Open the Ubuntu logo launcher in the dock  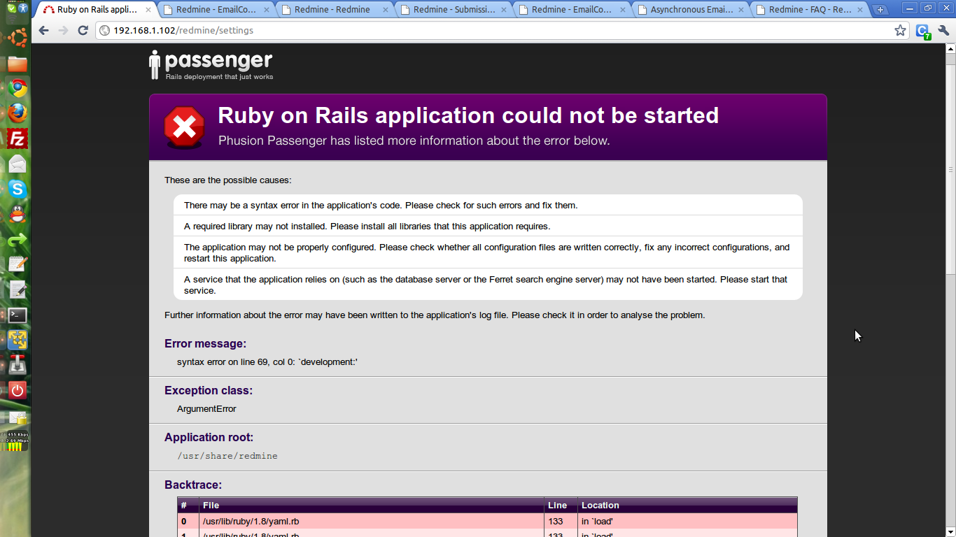(x=17, y=37)
